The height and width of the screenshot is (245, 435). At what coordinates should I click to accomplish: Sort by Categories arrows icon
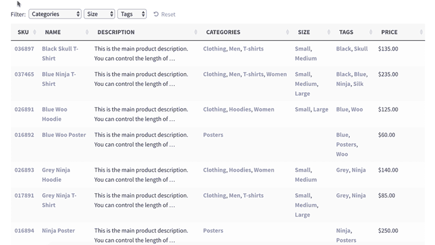[x=288, y=33]
